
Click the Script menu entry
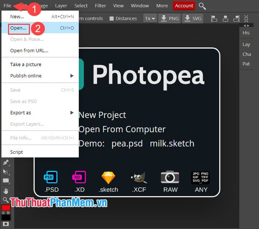[x=40, y=152]
